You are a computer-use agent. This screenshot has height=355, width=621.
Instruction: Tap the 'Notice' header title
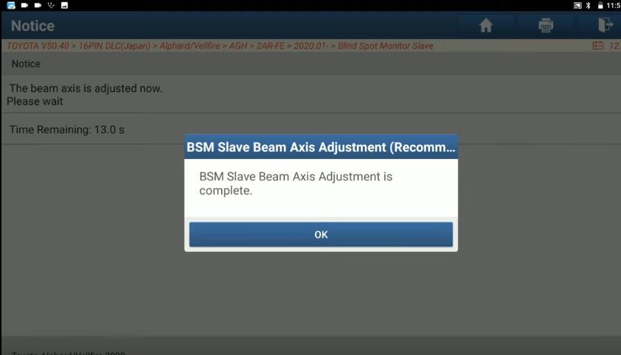33,26
